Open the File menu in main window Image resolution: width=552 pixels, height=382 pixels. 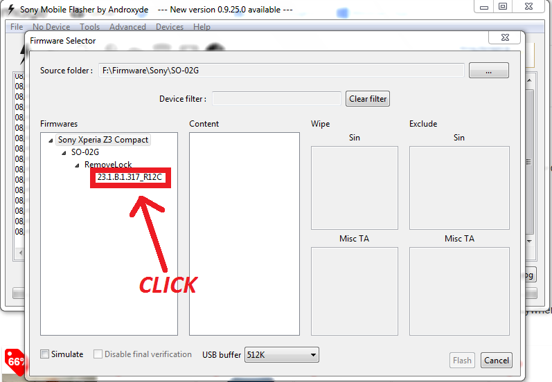[17, 27]
